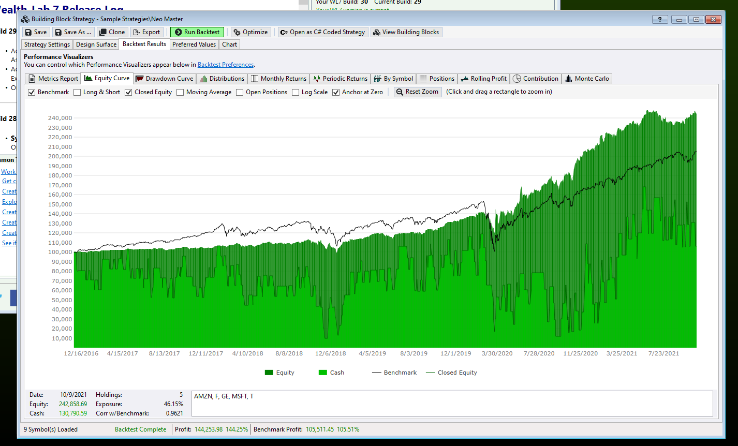Enable the Long & Short checkbox
The width and height of the screenshot is (738, 446).
[77, 92]
